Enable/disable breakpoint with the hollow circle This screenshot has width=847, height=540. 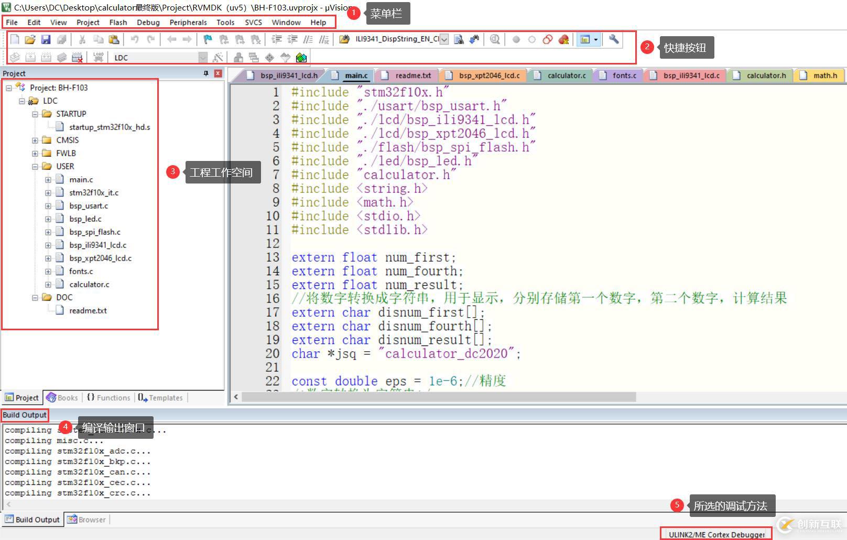coord(532,39)
